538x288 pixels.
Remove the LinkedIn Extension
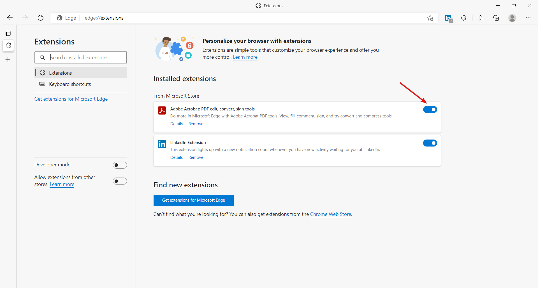[x=196, y=157]
